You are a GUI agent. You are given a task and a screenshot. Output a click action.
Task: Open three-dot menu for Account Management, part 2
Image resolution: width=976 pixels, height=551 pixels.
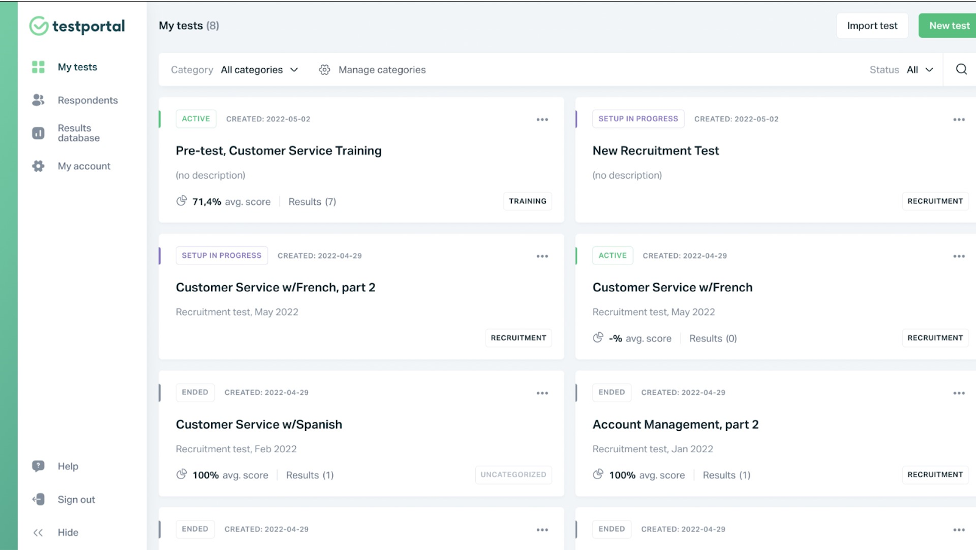pyautogui.click(x=958, y=393)
